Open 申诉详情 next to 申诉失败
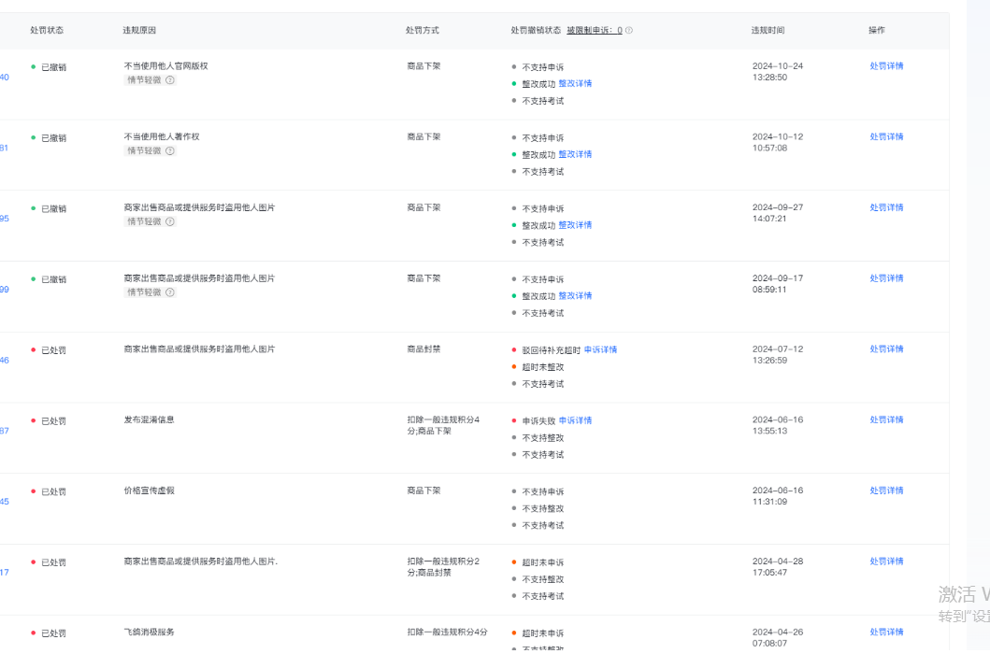The image size is (990, 654). (575, 420)
